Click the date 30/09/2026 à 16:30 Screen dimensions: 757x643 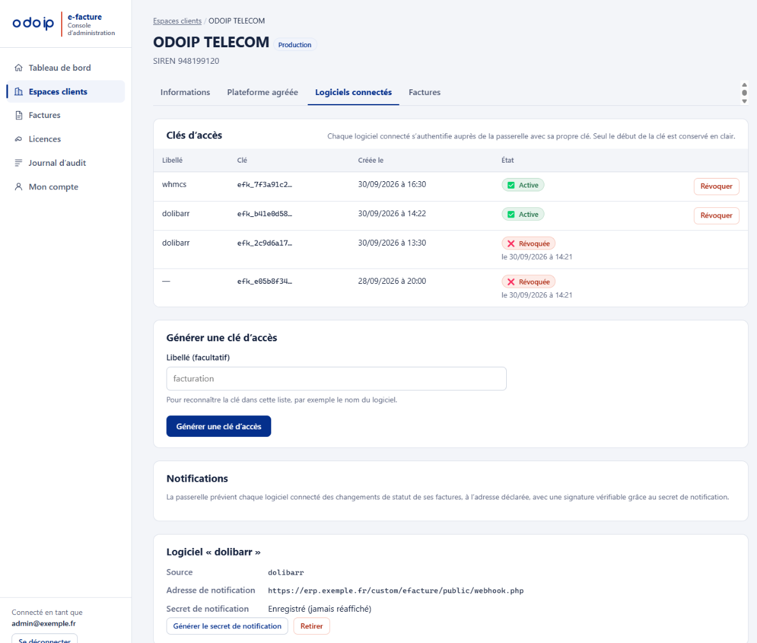tap(392, 184)
